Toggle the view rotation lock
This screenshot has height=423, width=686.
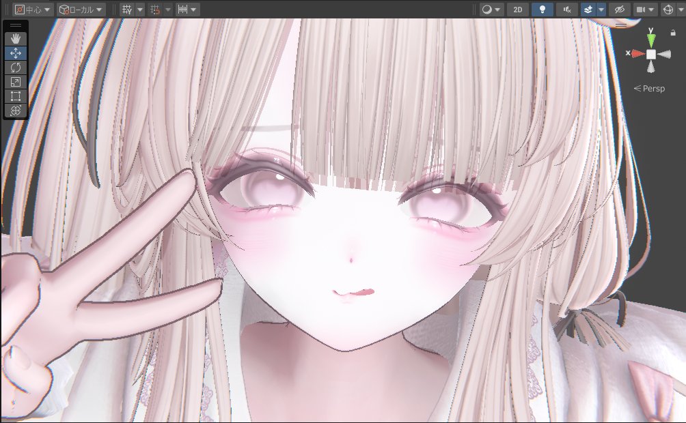[673, 32]
